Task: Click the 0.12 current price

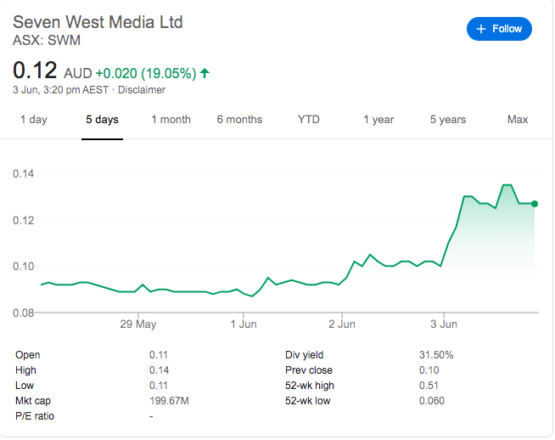Action: pyautogui.click(x=35, y=71)
